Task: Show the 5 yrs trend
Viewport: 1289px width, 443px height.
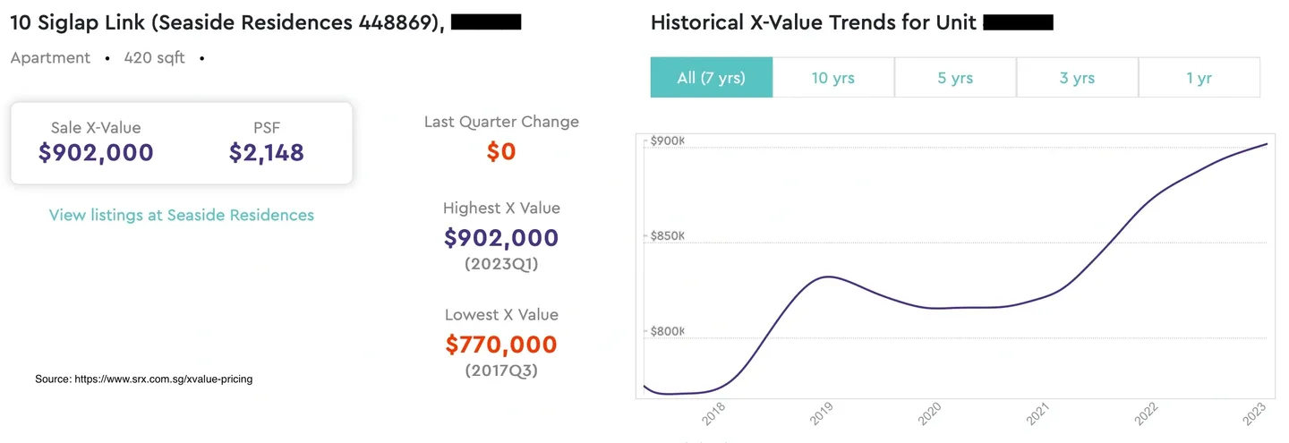Action: 955,78
